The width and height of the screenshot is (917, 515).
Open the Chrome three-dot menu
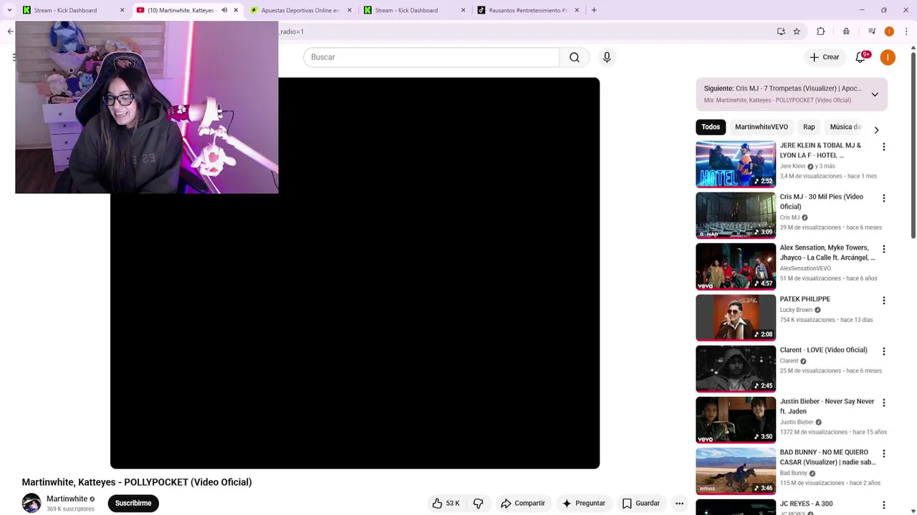tap(906, 31)
